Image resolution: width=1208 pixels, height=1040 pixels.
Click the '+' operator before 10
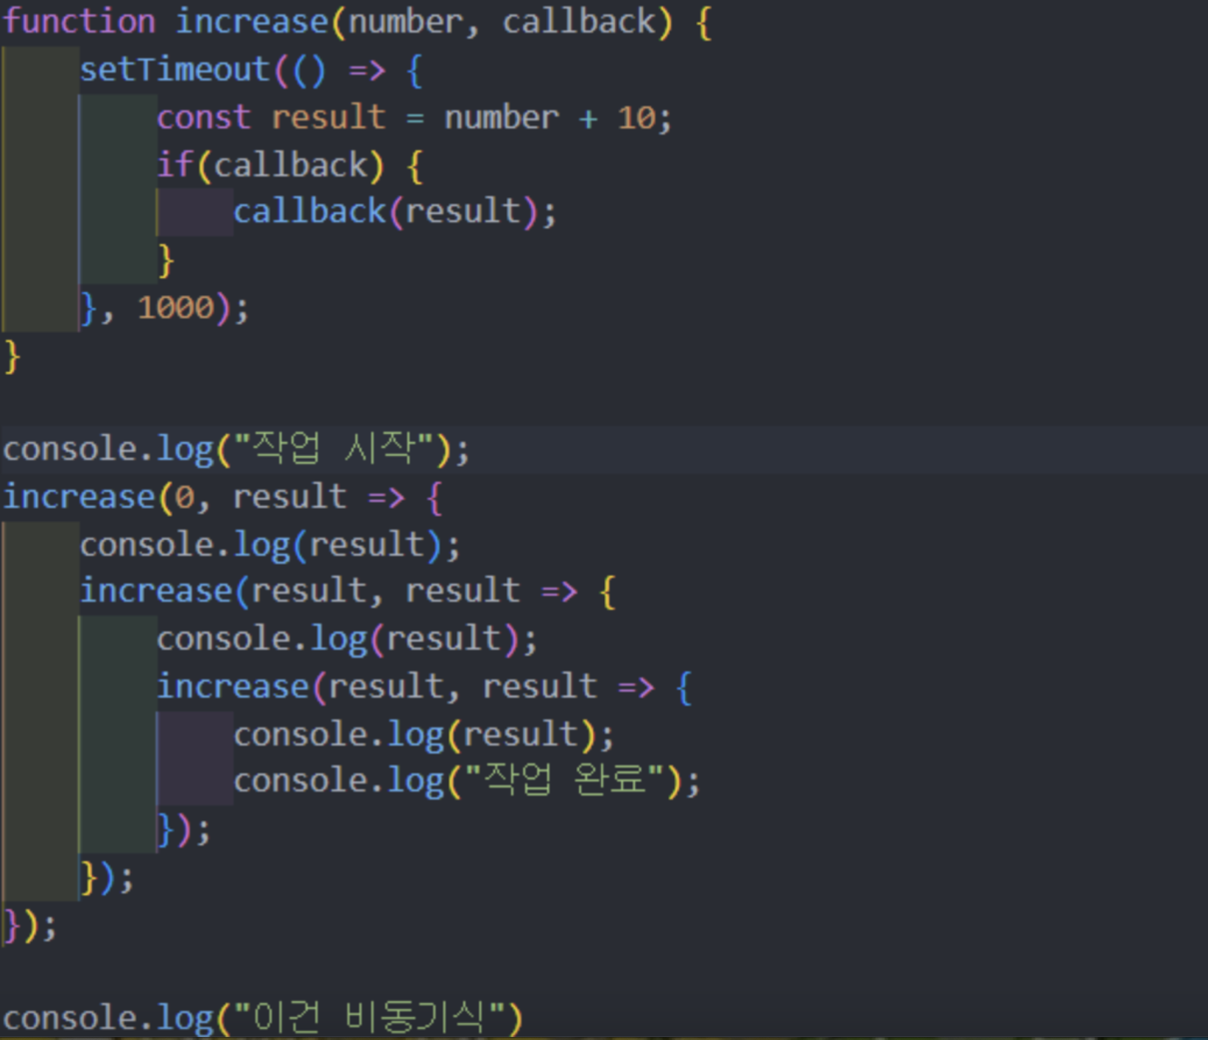[588, 119]
